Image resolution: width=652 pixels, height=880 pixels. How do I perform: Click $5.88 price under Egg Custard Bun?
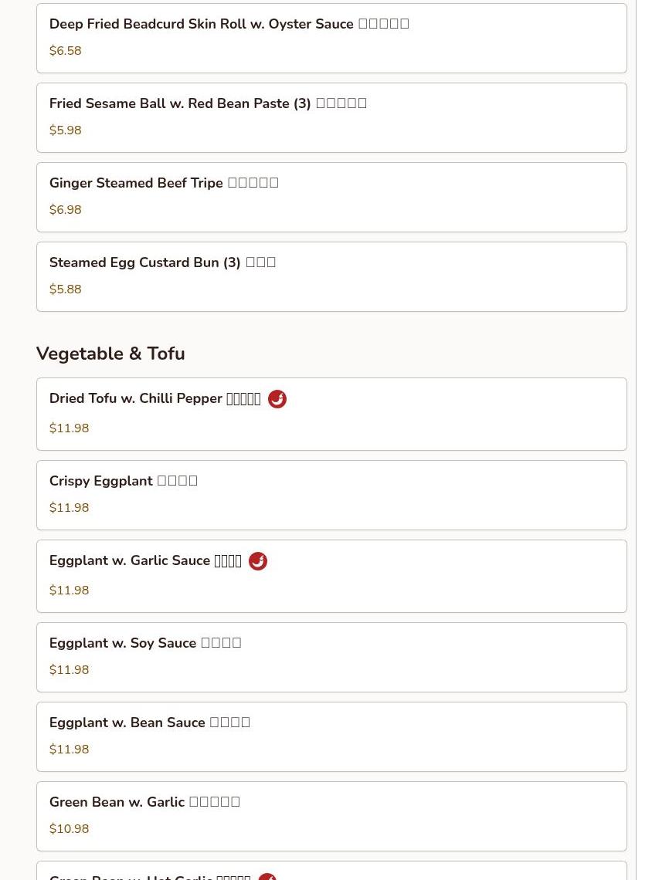point(65,289)
